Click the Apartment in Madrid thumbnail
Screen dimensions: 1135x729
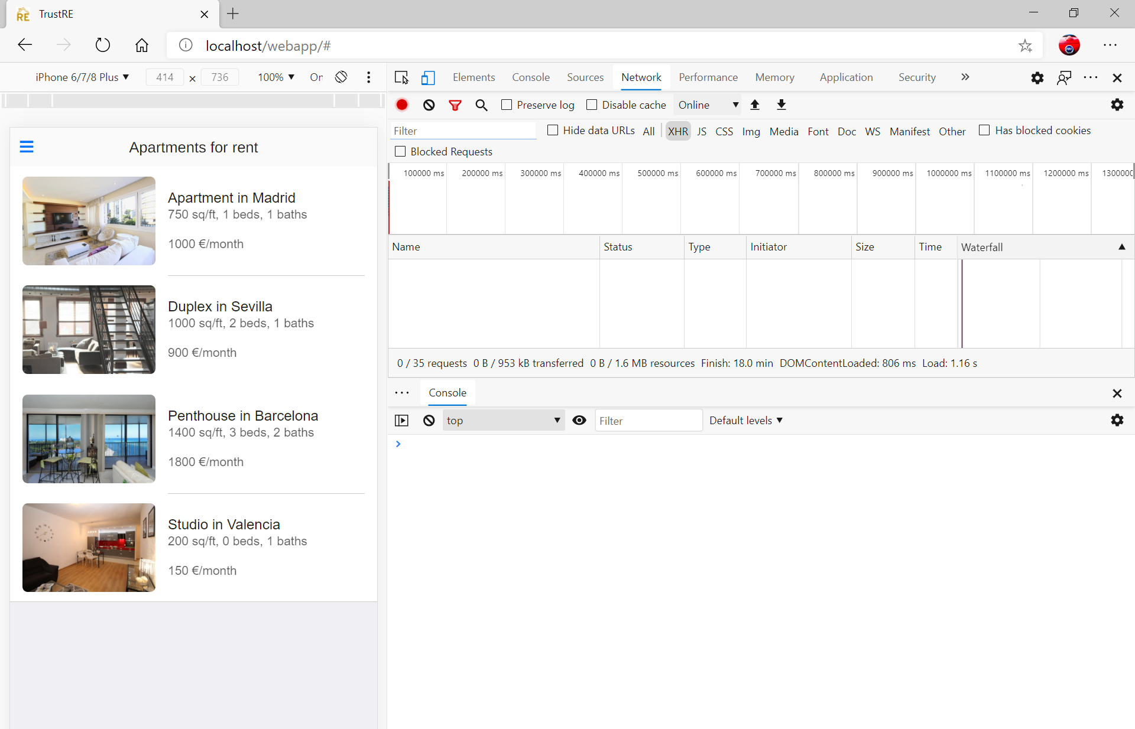(89, 220)
